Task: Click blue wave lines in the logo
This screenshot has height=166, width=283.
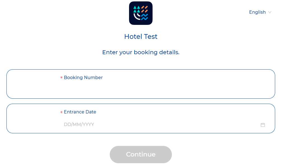Action: (x=144, y=17)
